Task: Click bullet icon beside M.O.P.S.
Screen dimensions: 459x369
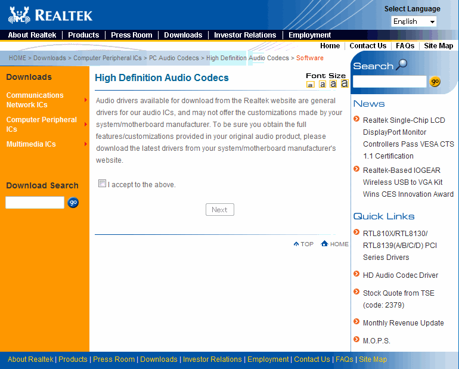Action: pos(356,339)
